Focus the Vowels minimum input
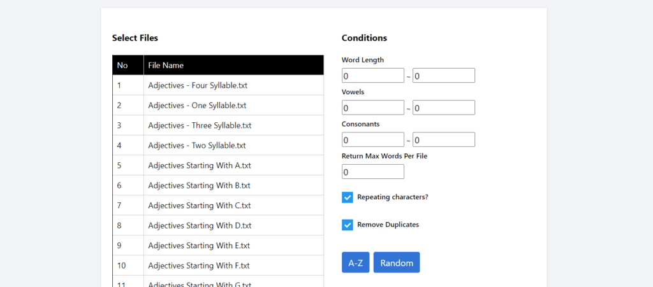Screen dimensions: 653x287 coord(373,108)
